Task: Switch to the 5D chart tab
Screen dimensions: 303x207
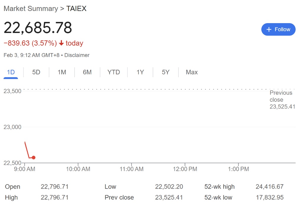Action: pyautogui.click(x=36, y=72)
